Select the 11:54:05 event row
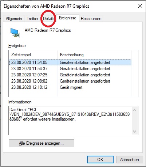The image size is (146, 167). (x=70, y=62)
